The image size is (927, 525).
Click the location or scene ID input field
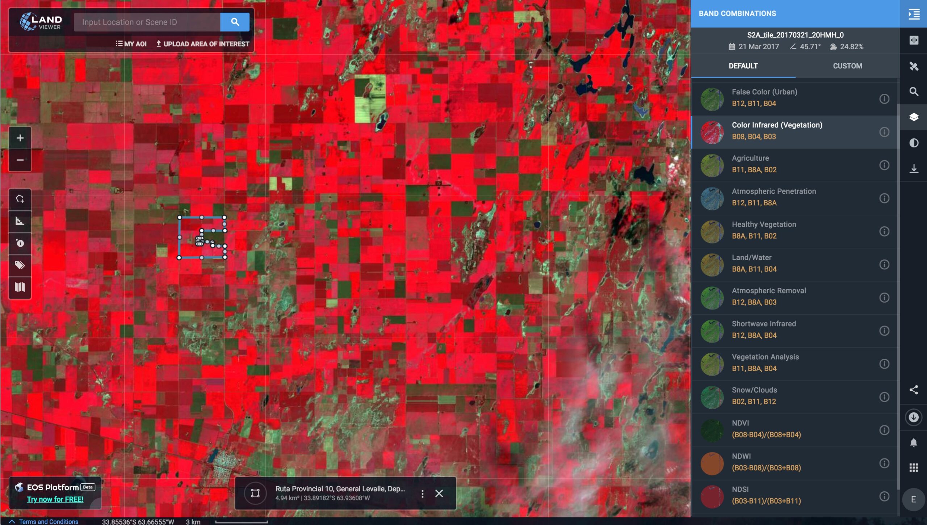click(147, 22)
